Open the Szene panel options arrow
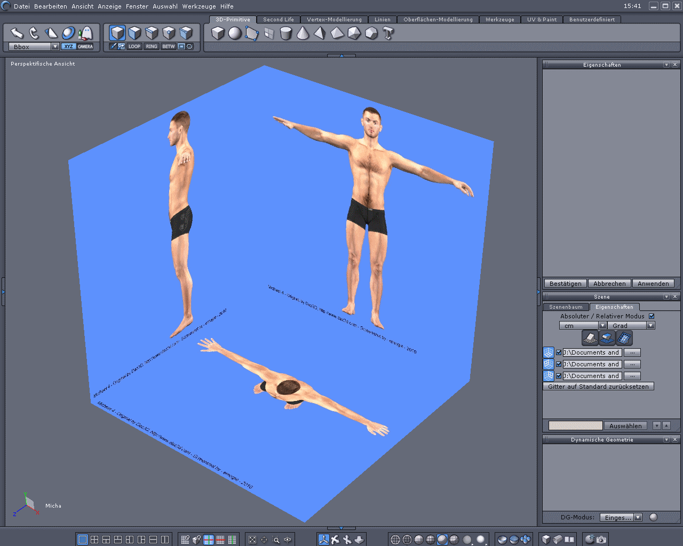Viewport: 683px width, 546px height. 666,296
